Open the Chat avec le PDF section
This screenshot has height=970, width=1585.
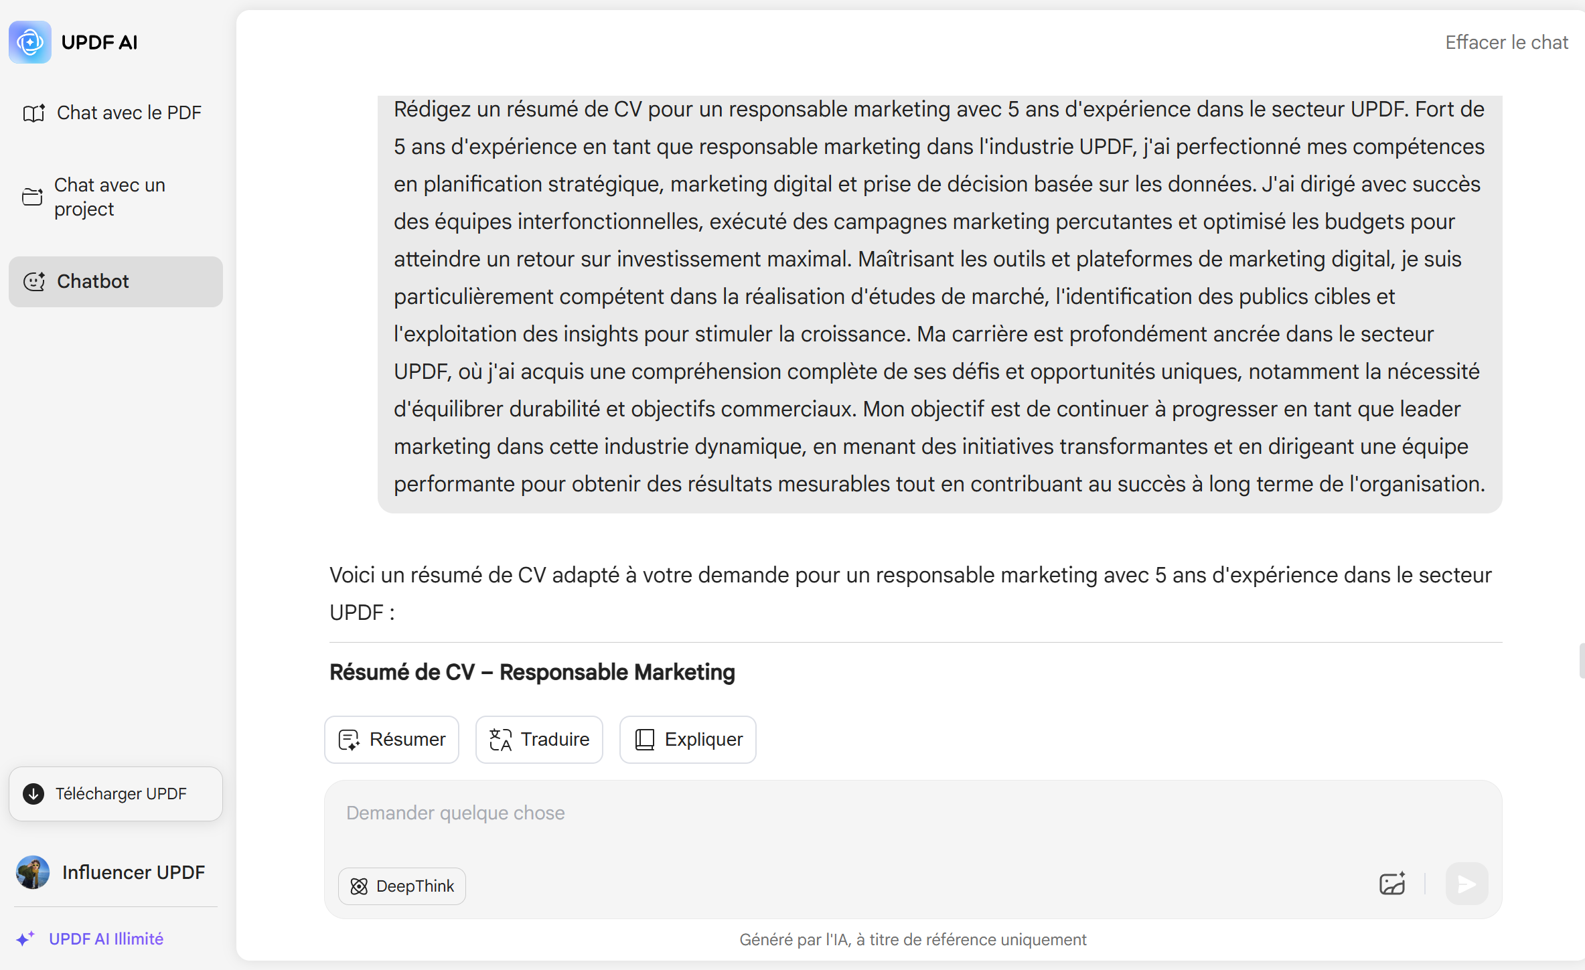pos(116,113)
